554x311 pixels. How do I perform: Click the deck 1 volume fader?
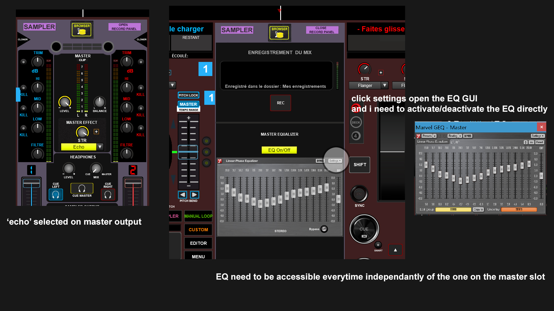(31, 183)
